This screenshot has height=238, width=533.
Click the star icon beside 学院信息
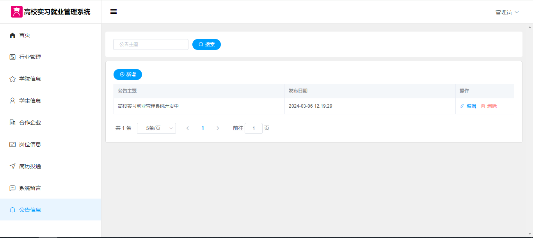click(x=12, y=79)
